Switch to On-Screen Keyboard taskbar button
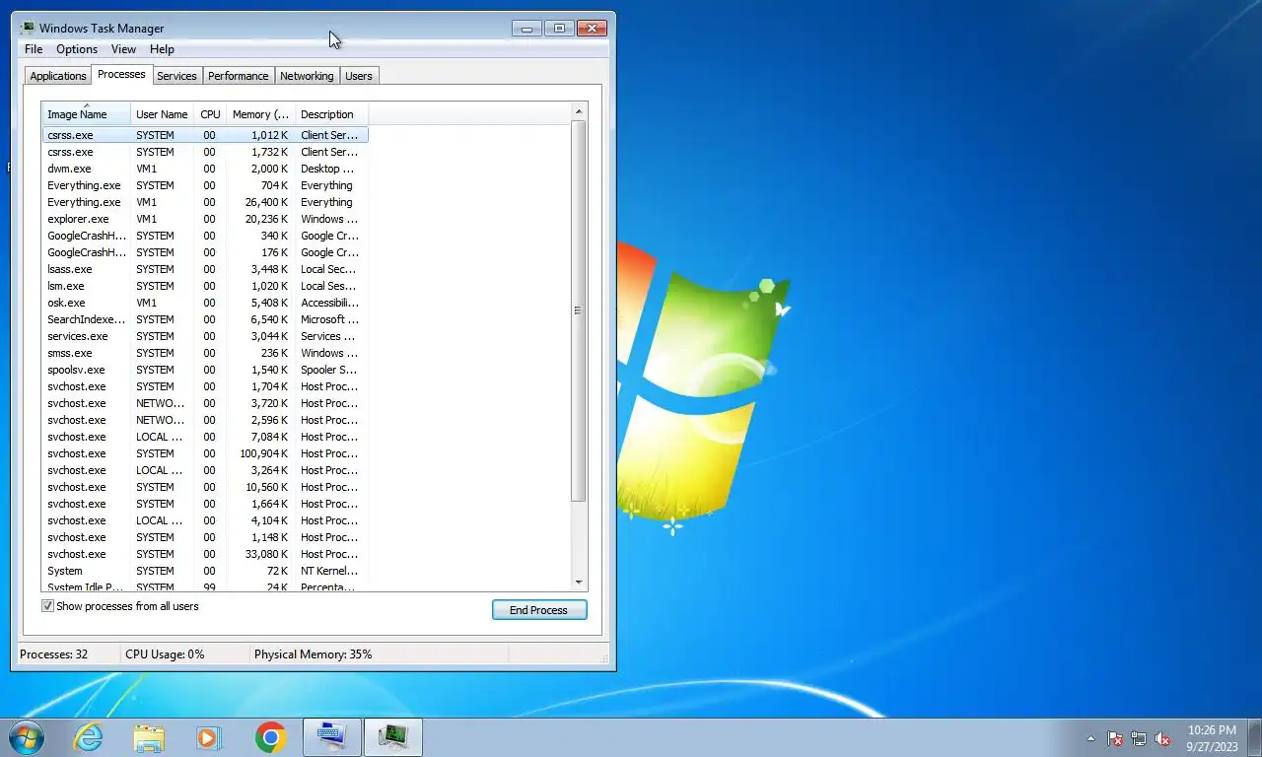This screenshot has height=757, width=1262. point(331,737)
